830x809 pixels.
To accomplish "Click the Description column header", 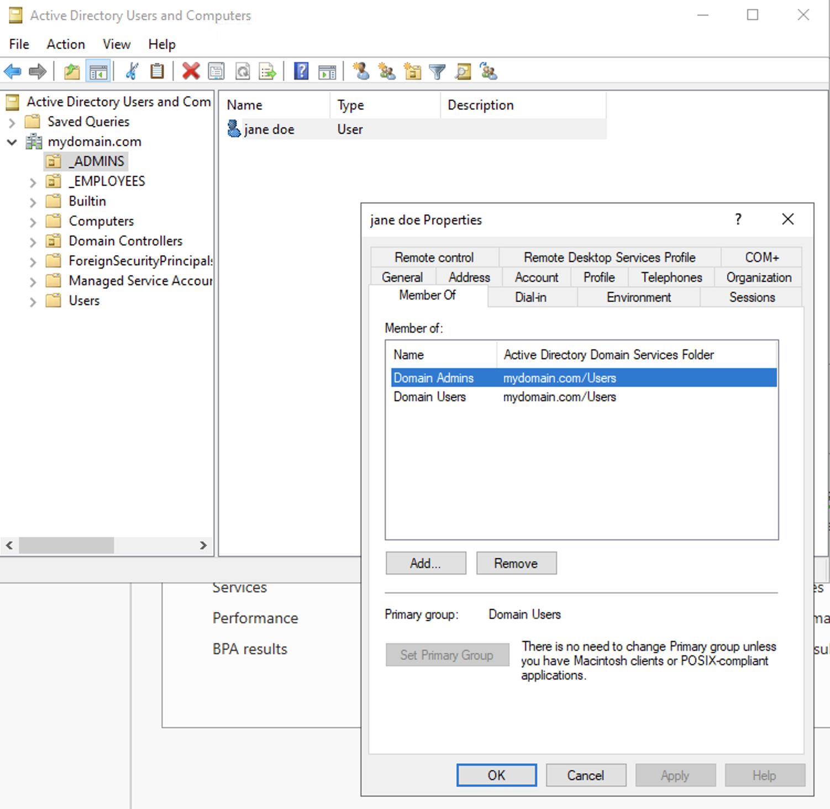I will [524, 105].
